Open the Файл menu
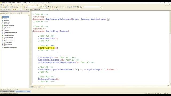The height and width of the screenshot is (96, 171). (4, 5)
